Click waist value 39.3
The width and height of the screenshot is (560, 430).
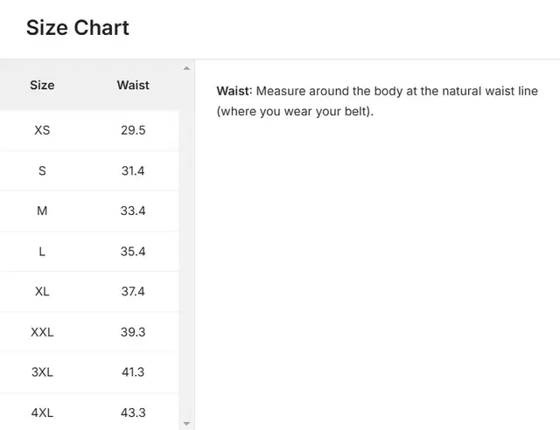[x=133, y=331]
